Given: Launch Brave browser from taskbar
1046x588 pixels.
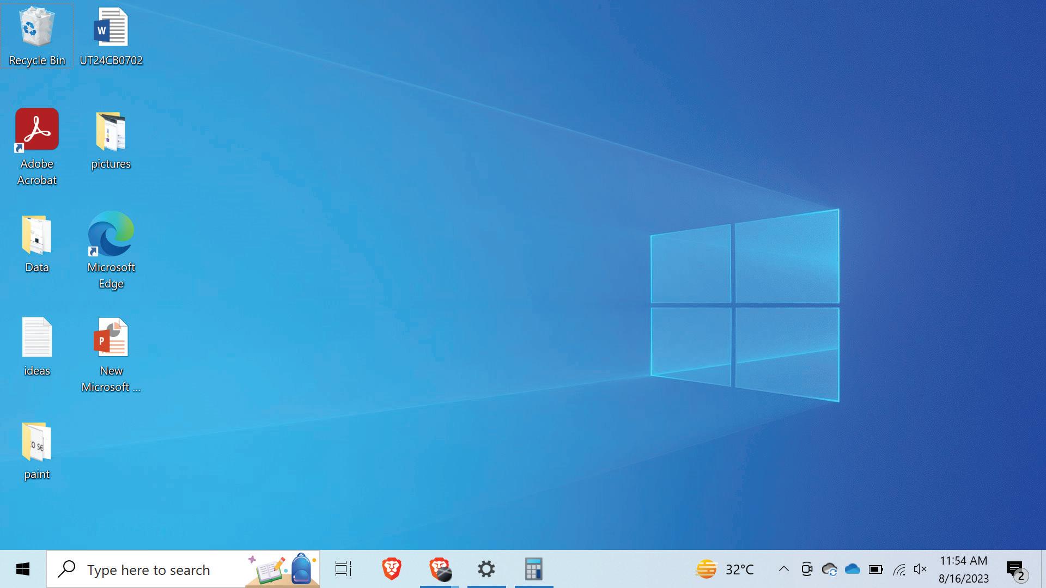Looking at the screenshot, I should (391, 569).
